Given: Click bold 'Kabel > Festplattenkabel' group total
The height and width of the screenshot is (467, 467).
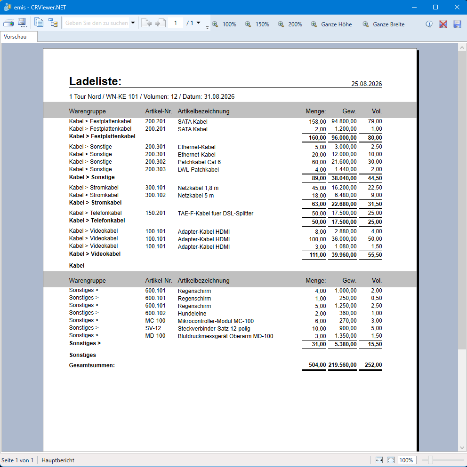Looking at the screenshot, I should (x=102, y=136).
